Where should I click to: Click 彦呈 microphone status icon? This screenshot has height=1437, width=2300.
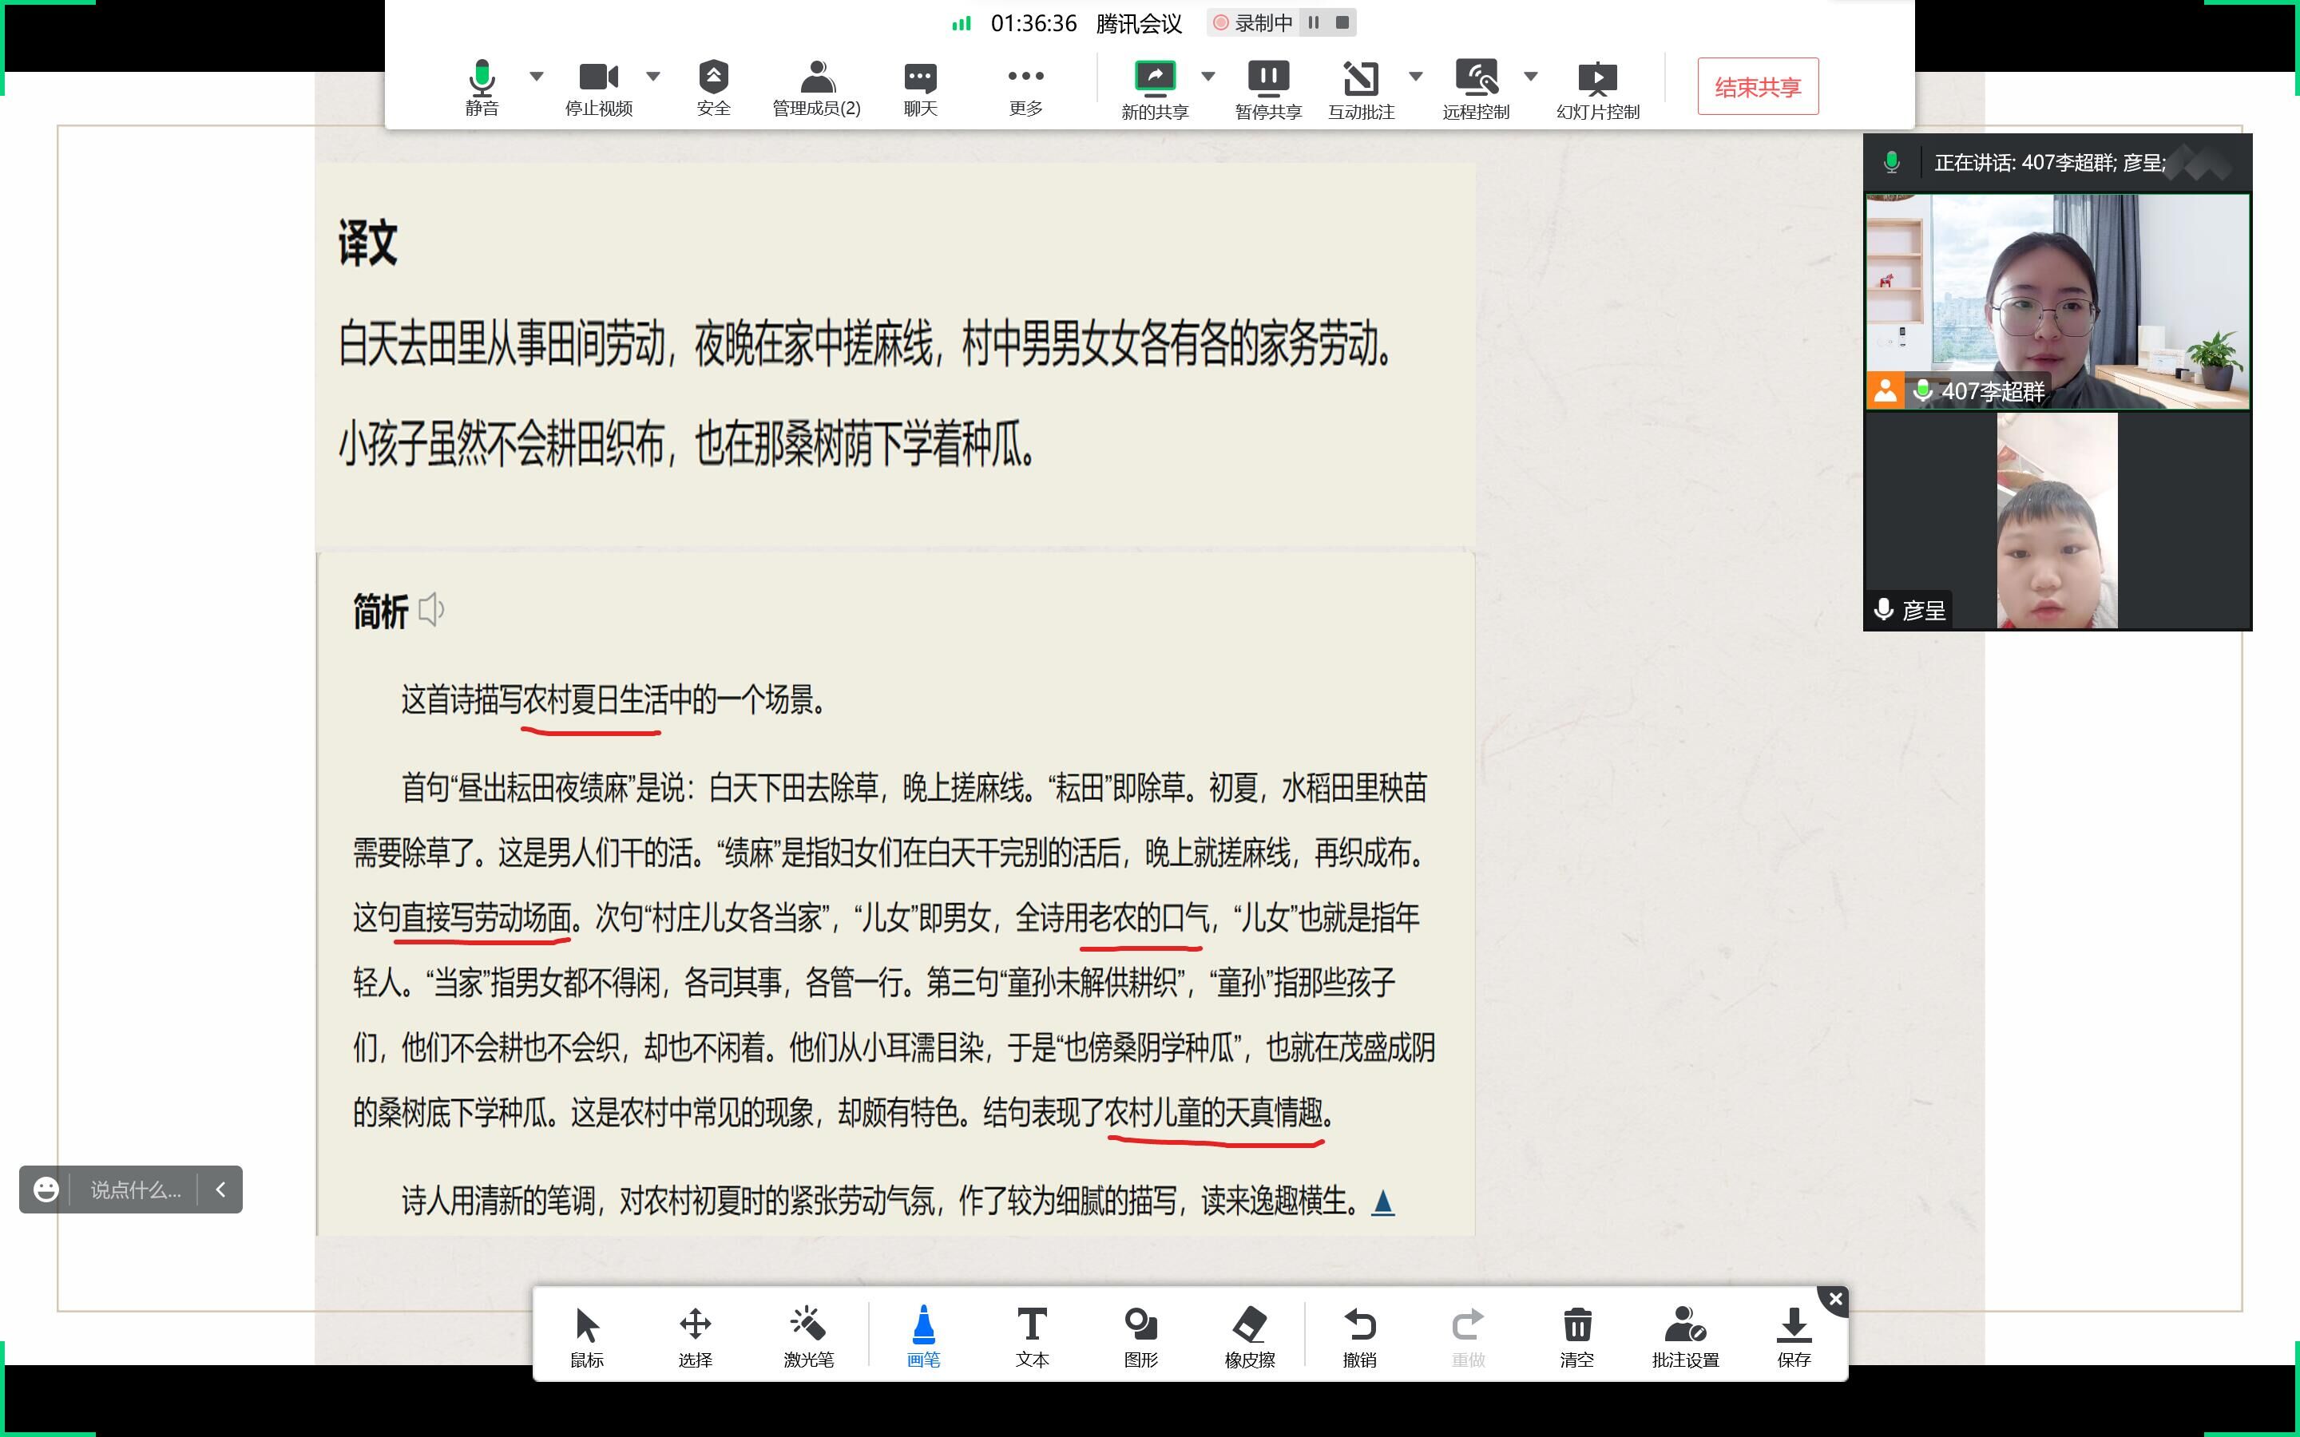[1884, 609]
